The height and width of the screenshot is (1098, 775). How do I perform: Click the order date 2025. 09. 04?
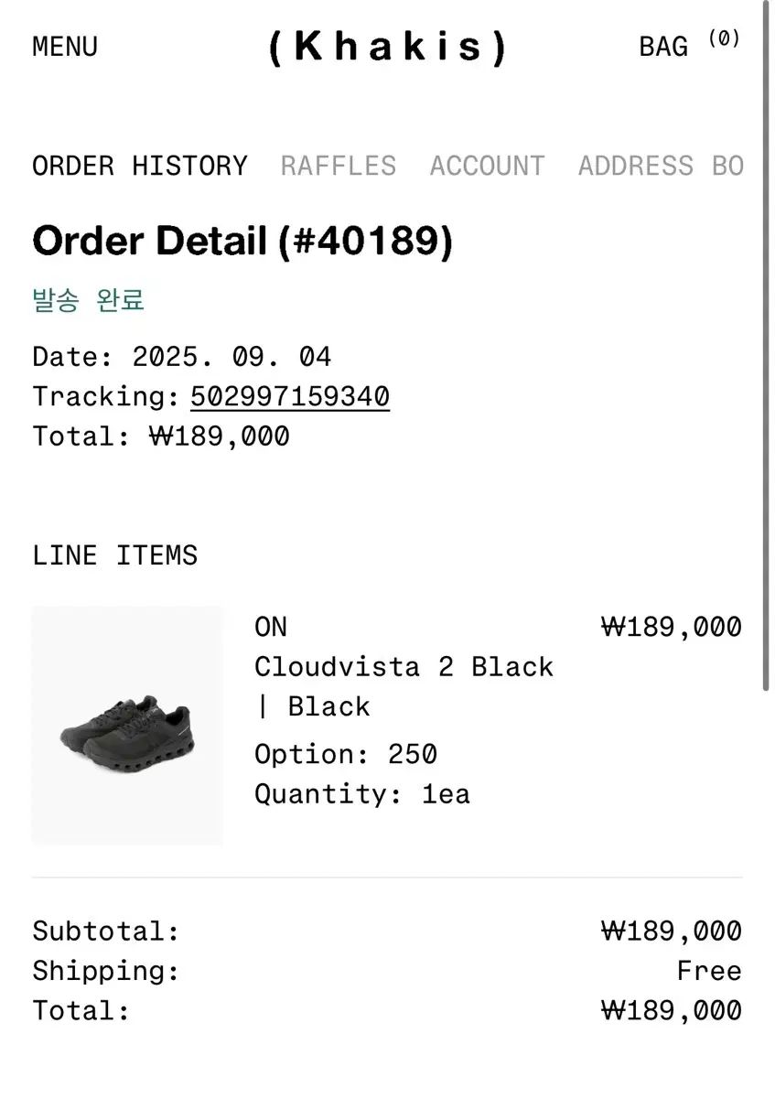pos(231,357)
